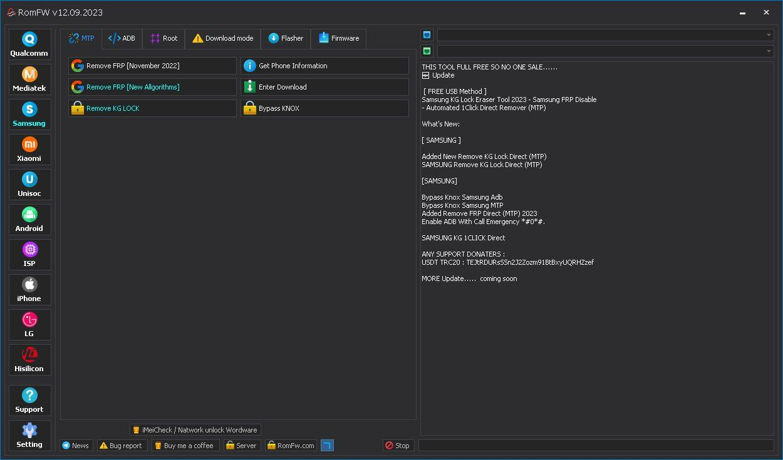Viewport: 783px width, 460px height.
Task: Click the "THIS TOOL FULL FREE" log line
Action: point(490,67)
